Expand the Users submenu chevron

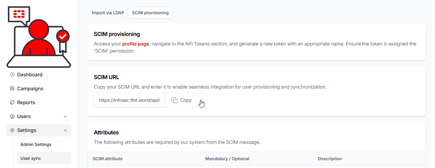(x=65, y=116)
